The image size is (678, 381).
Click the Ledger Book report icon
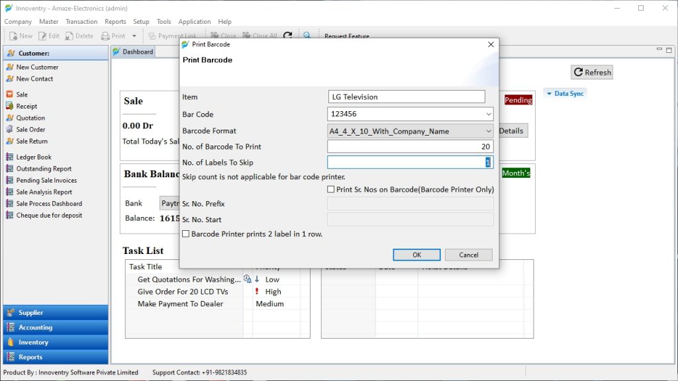pos(9,157)
